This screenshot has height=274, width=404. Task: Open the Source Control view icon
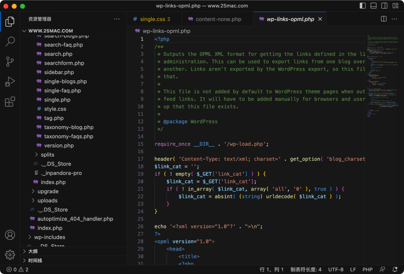point(10,61)
